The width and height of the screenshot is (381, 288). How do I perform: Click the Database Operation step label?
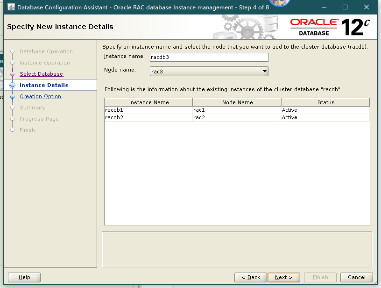click(46, 51)
